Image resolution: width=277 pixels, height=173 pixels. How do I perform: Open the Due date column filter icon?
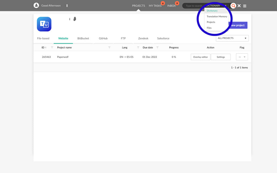click(157, 48)
